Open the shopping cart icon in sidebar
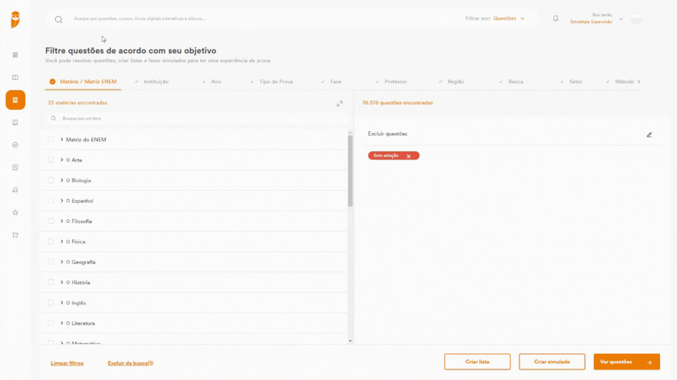 pos(15,235)
